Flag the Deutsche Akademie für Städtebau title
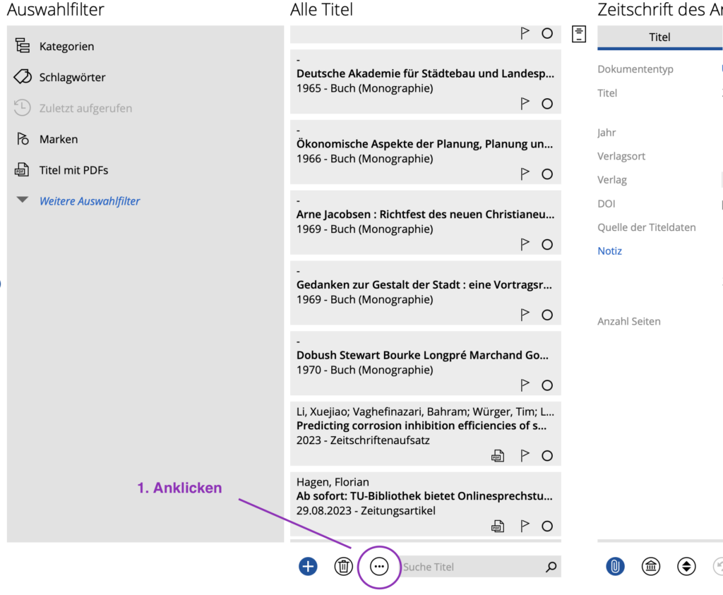 525,103
